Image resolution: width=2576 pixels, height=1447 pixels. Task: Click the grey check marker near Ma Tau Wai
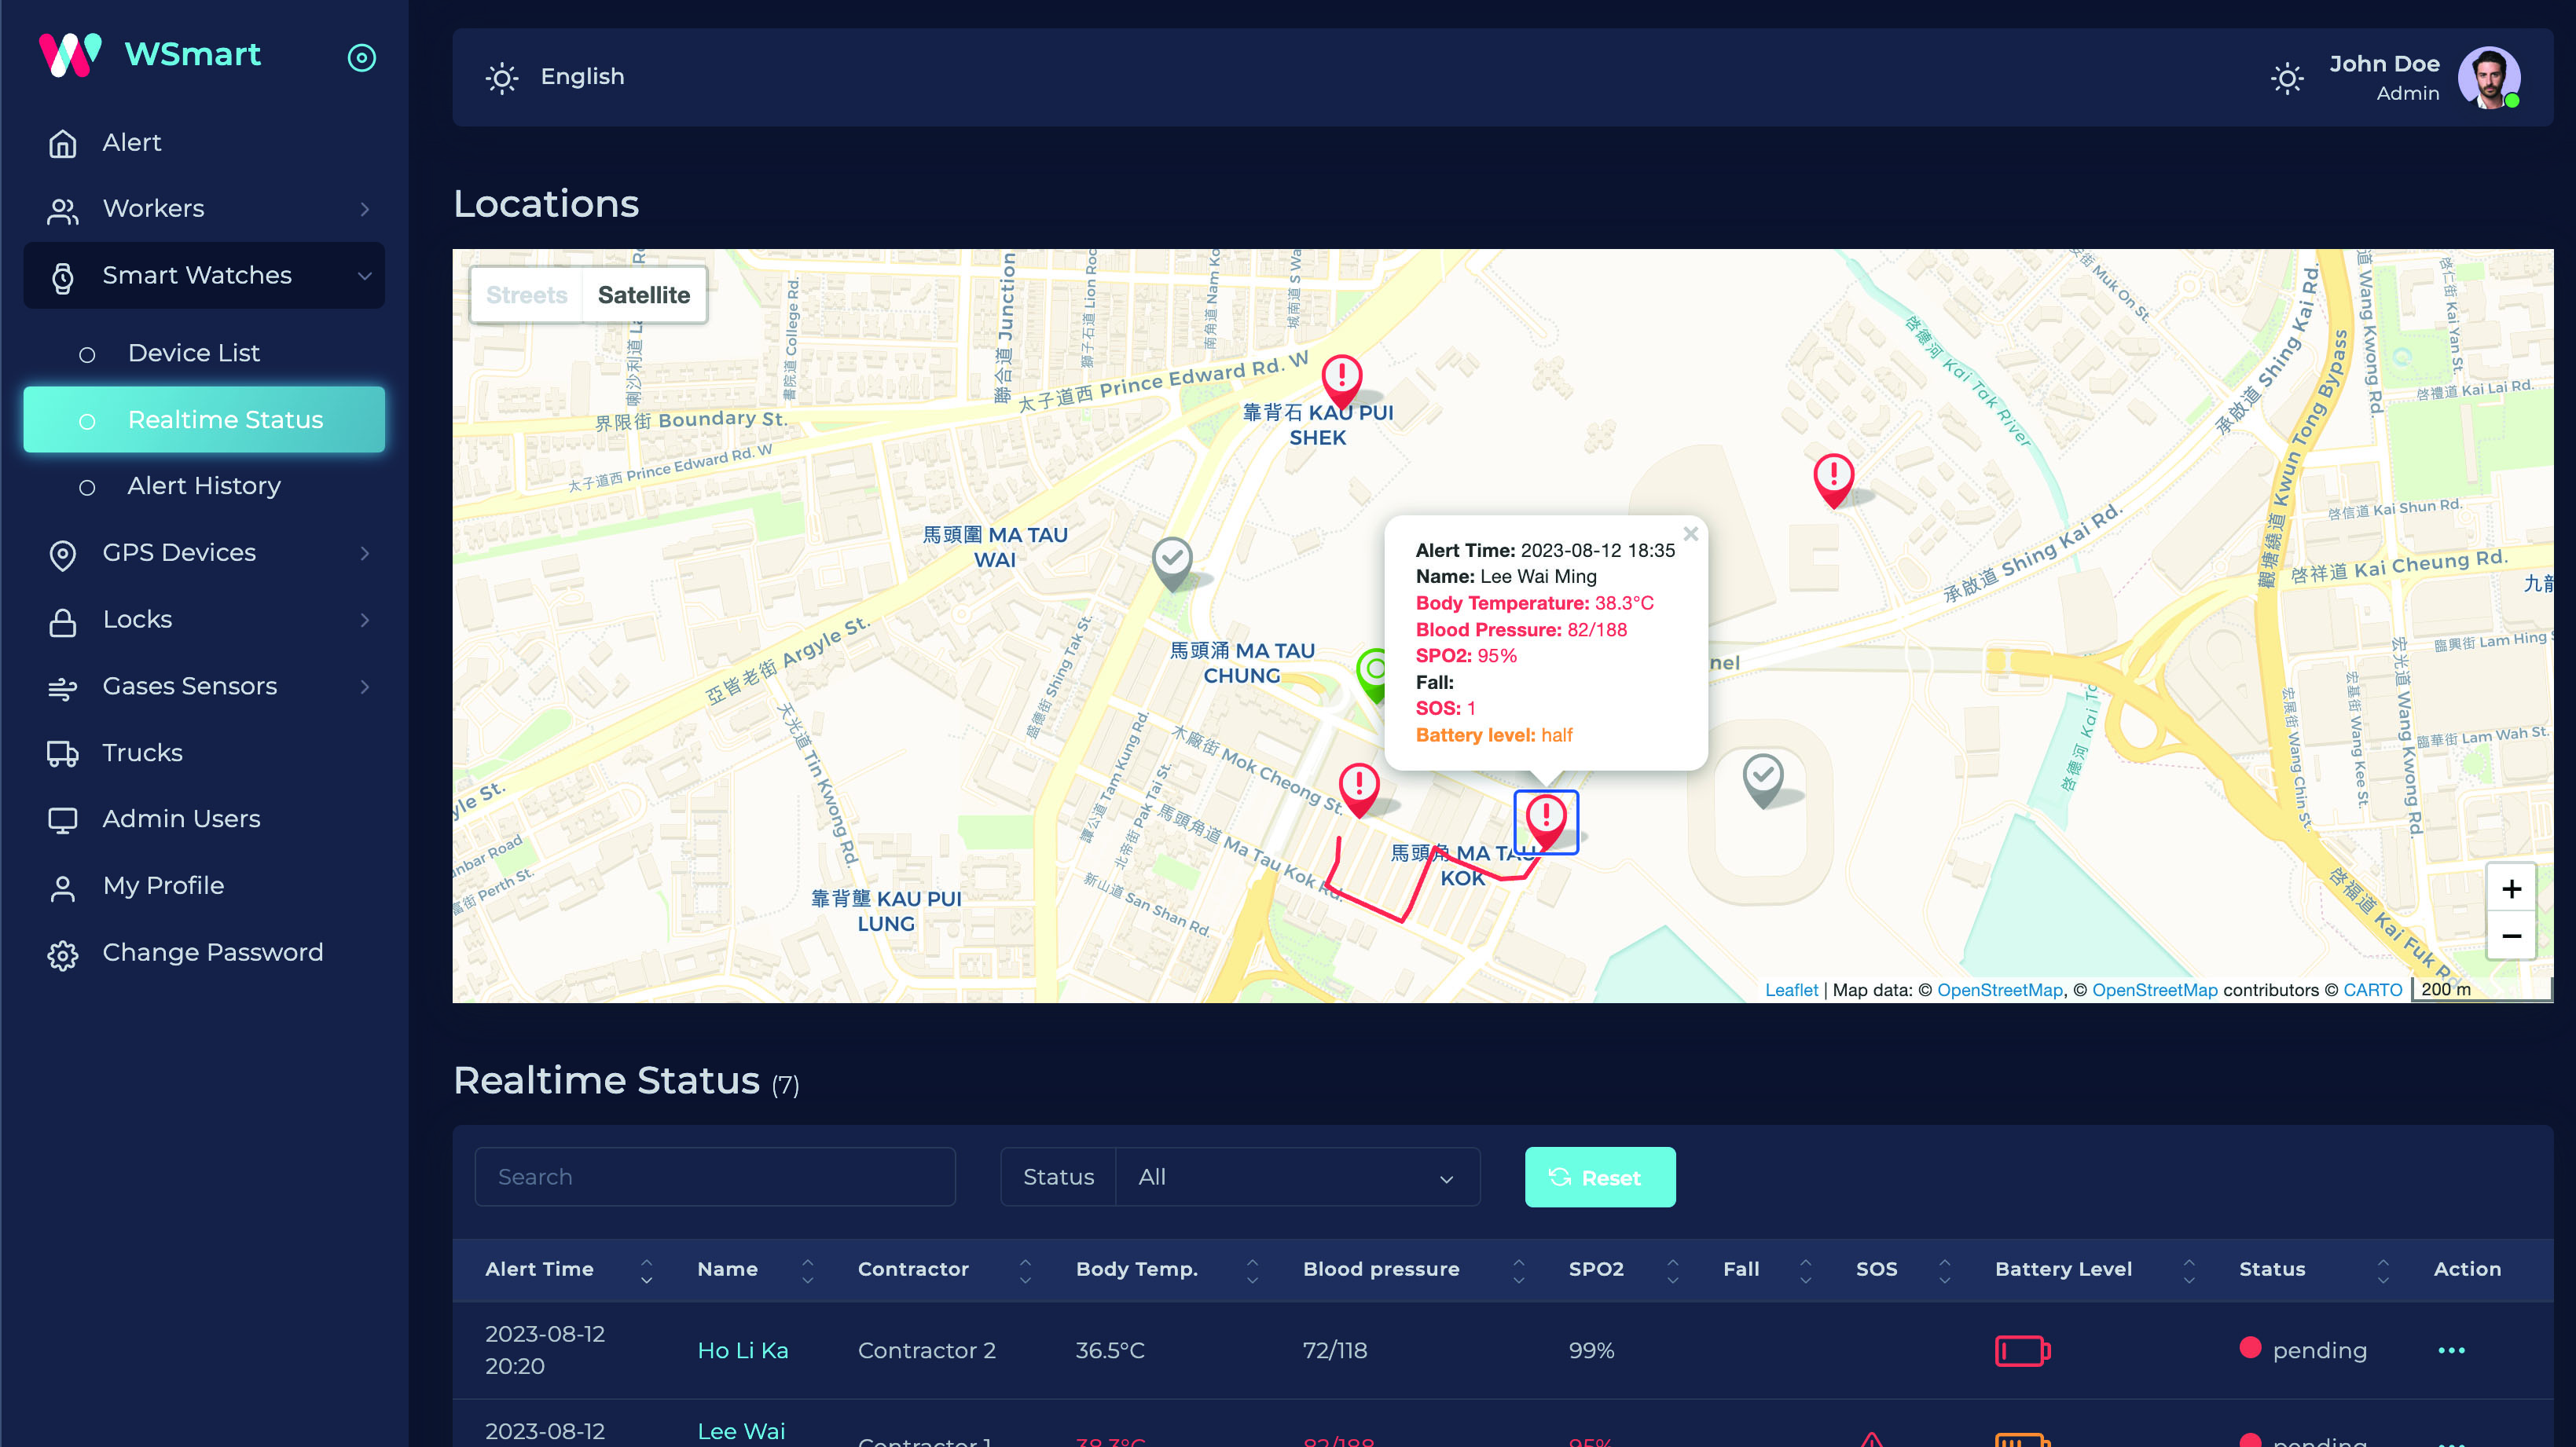tap(1172, 563)
